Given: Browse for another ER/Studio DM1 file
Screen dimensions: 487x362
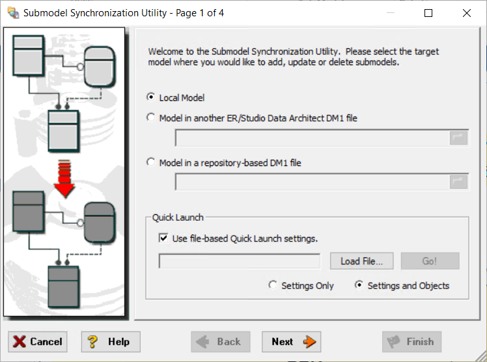Looking at the screenshot, I should 458,138.
